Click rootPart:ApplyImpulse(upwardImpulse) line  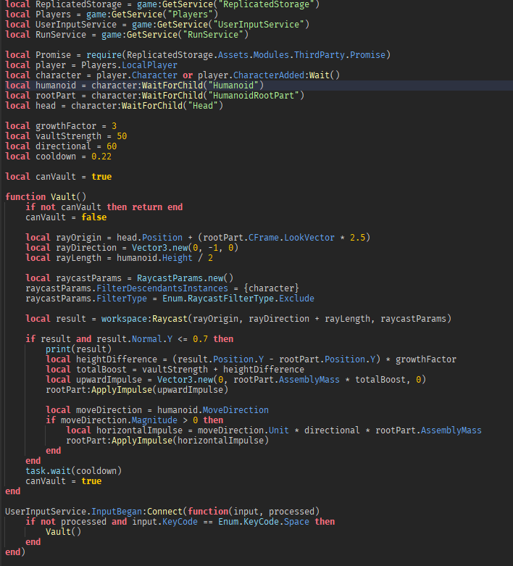coord(137,390)
